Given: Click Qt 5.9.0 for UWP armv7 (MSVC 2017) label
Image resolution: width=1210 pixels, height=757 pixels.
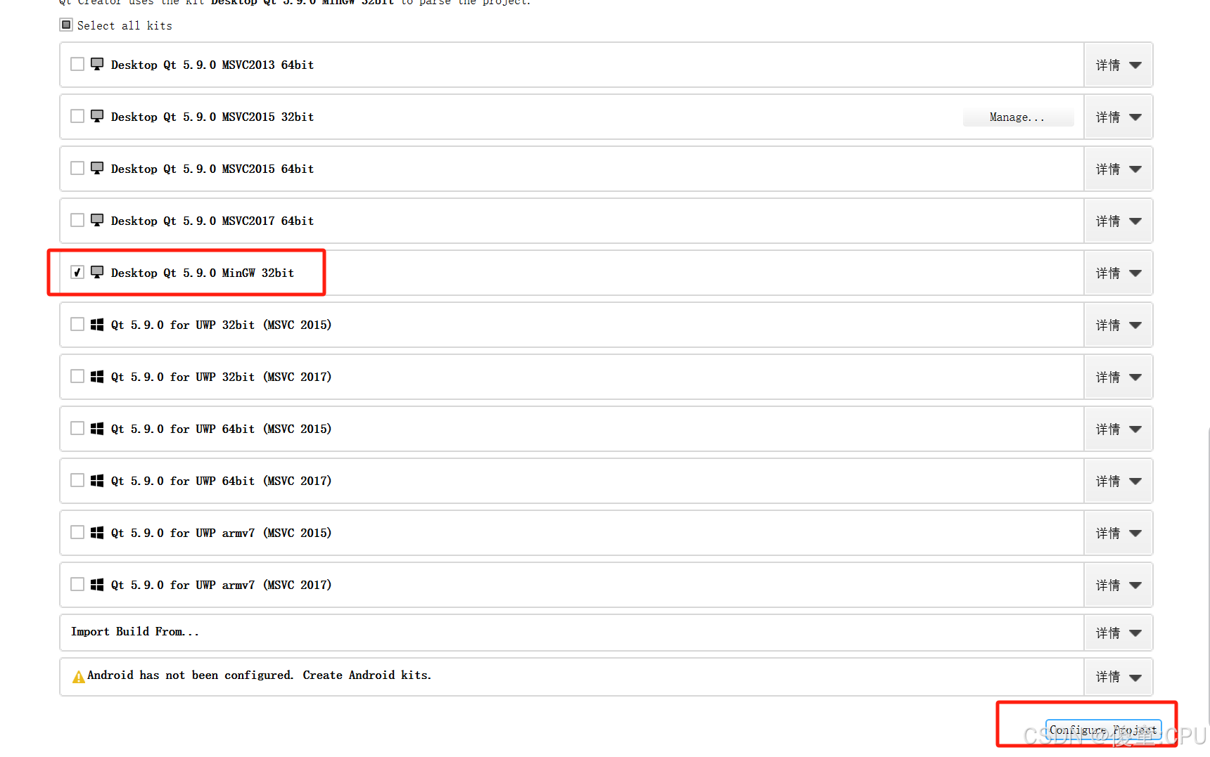Looking at the screenshot, I should click(222, 585).
